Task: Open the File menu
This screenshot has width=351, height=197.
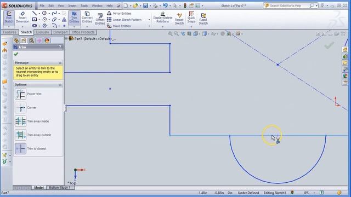Action: (x=42, y=5)
